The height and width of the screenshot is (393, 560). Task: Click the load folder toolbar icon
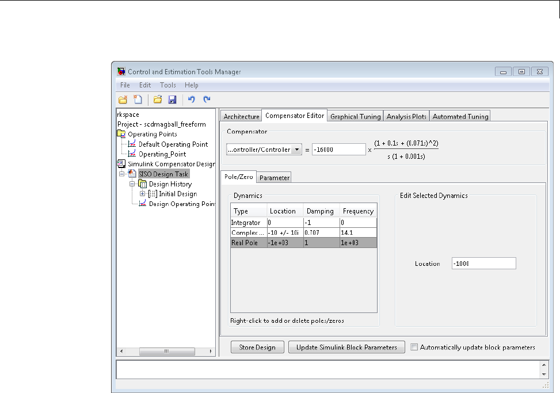(158, 100)
